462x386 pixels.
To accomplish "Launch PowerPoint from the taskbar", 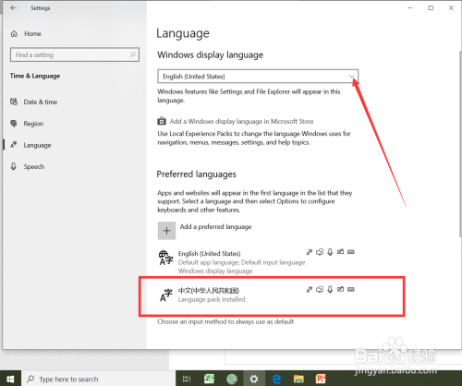I will [321, 379].
